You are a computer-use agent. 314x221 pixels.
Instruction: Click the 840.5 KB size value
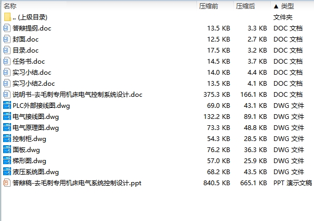pos(217,183)
